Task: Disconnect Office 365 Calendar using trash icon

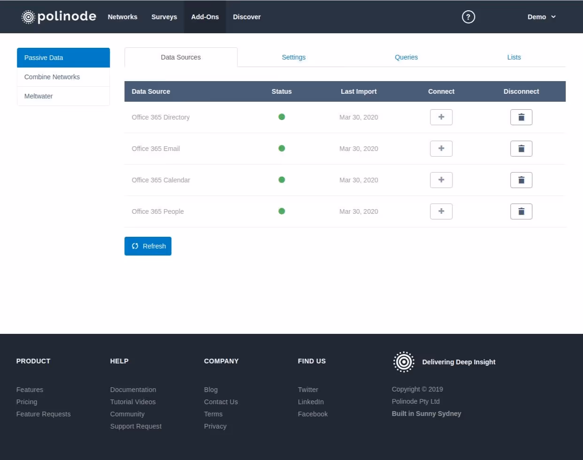Action: click(521, 180)
